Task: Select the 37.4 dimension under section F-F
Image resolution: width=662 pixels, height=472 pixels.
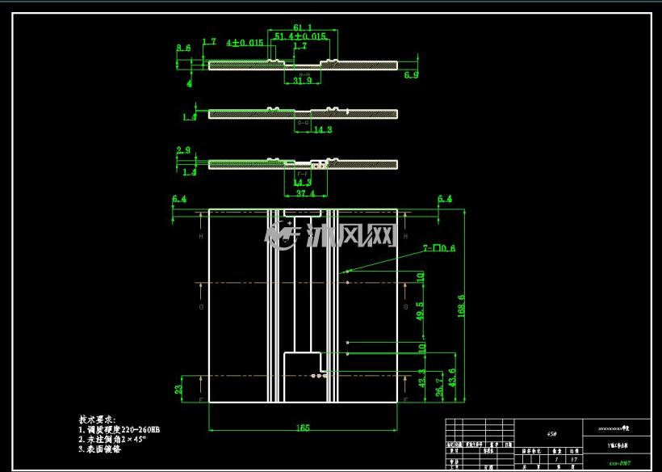Action: (x=306, y=193)
